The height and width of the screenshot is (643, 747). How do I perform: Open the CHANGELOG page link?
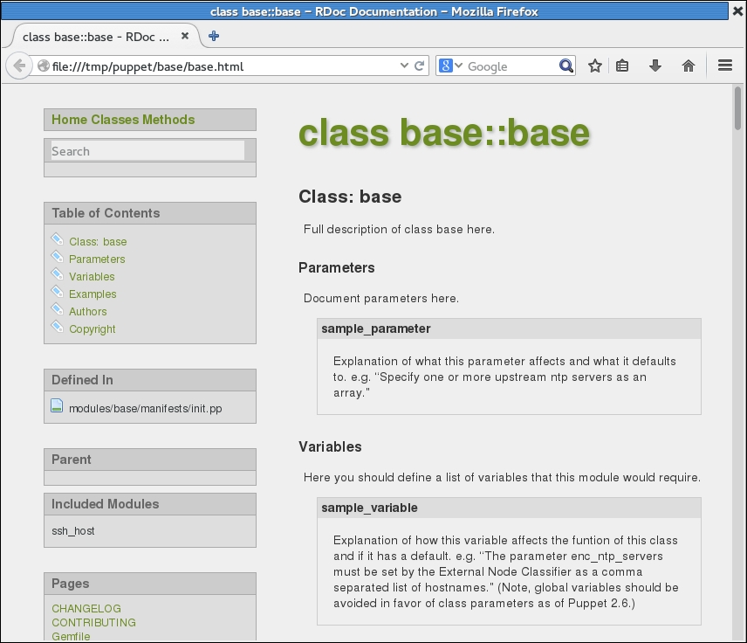[86, 609]
